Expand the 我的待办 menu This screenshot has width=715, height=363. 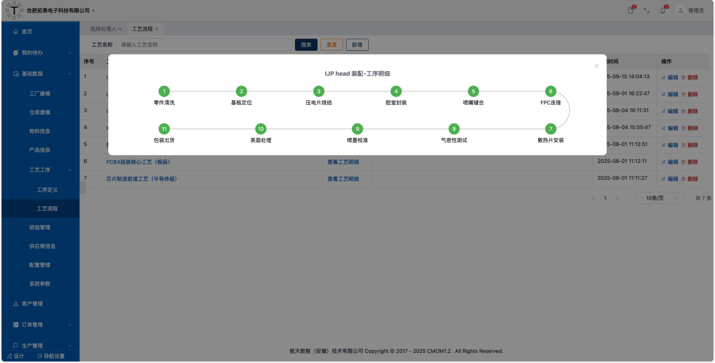(40, 52)
